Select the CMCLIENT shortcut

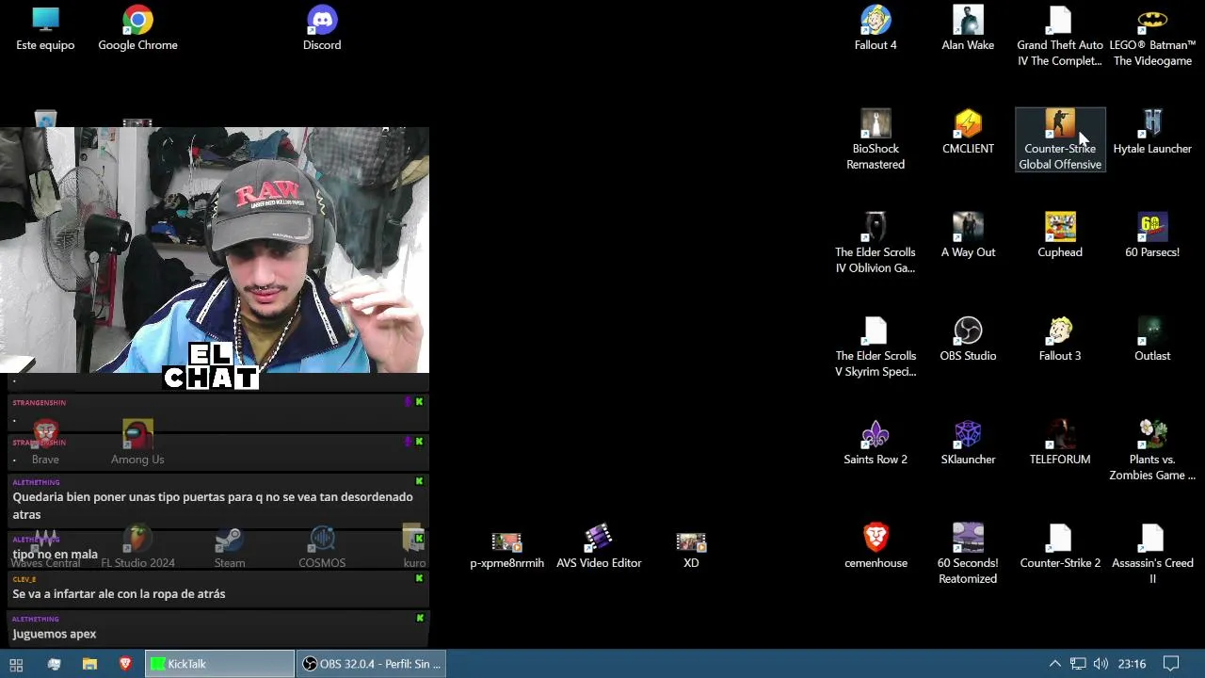coord(968,133)
